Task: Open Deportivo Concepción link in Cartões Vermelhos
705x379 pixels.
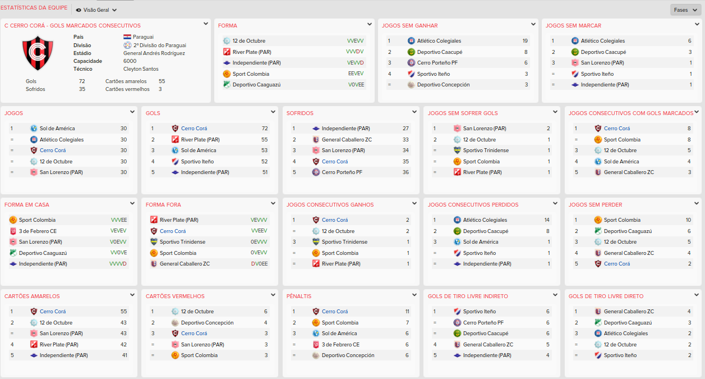Action: point(208,323)
